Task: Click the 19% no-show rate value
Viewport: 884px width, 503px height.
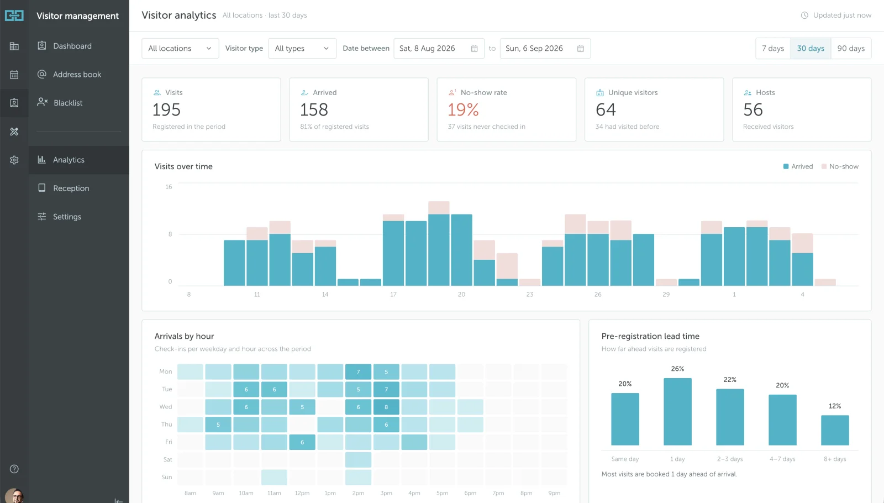Action: coord(463,110)
